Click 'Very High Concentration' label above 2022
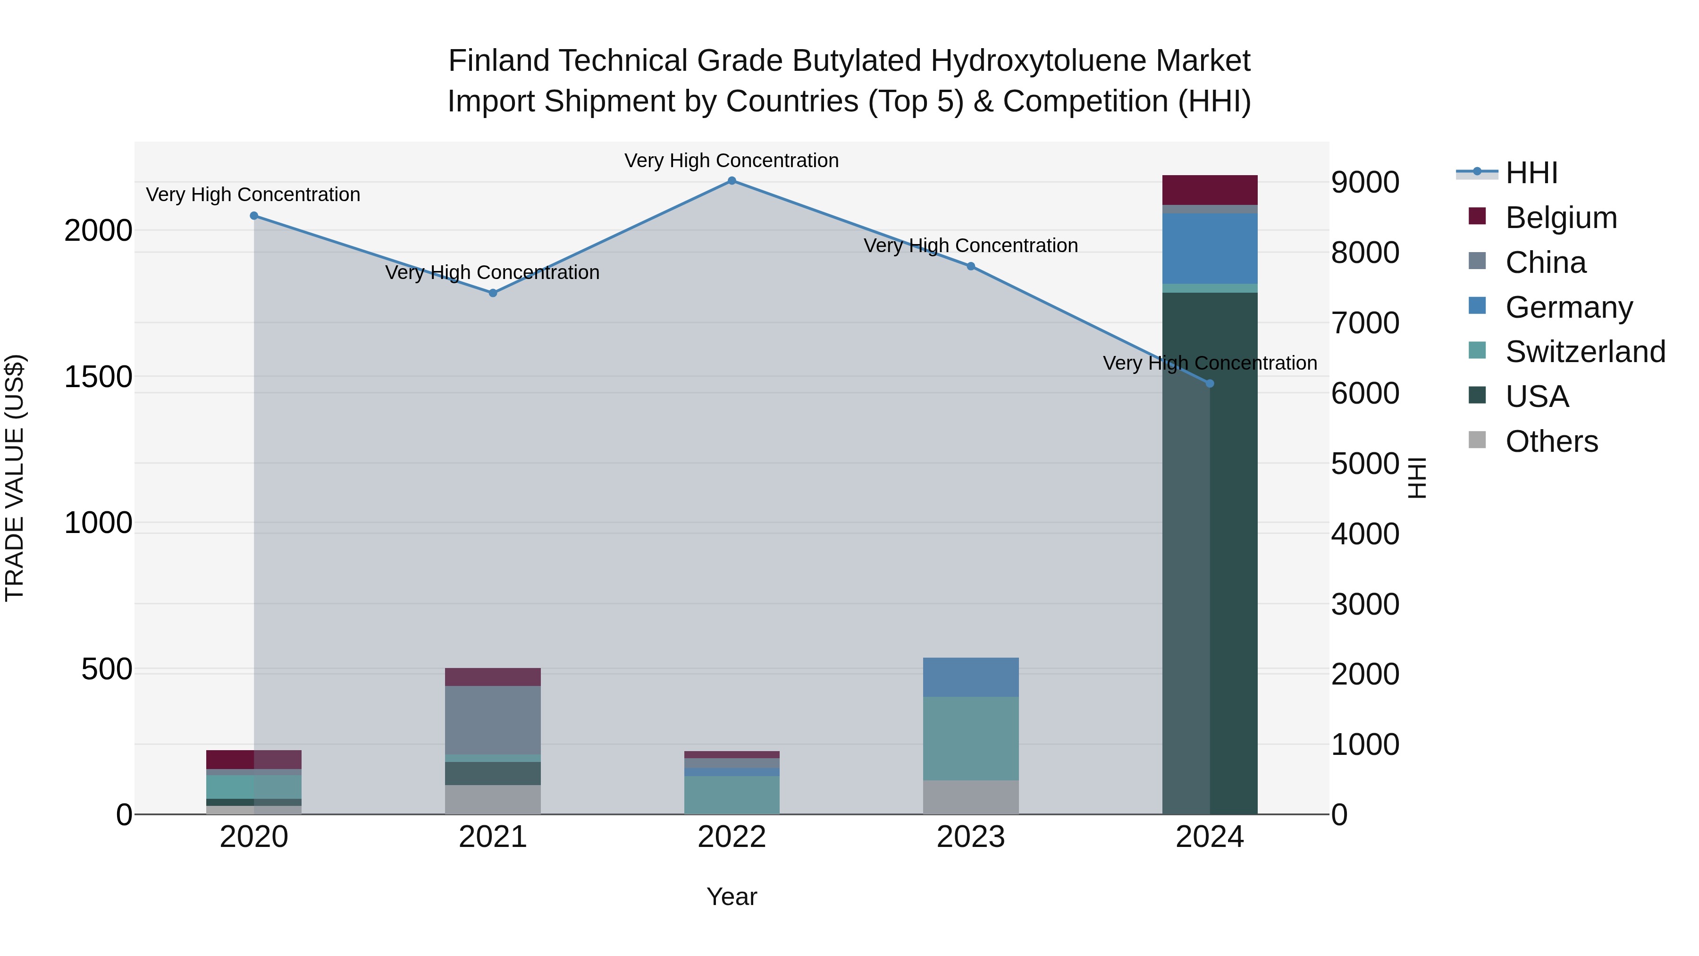The height and width of the screenshot is (956, 1699). pyautogui.click(x=732, y=161)
